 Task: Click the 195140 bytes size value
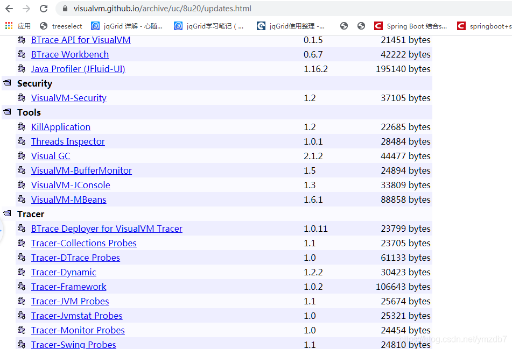click(x=403, y=69)
